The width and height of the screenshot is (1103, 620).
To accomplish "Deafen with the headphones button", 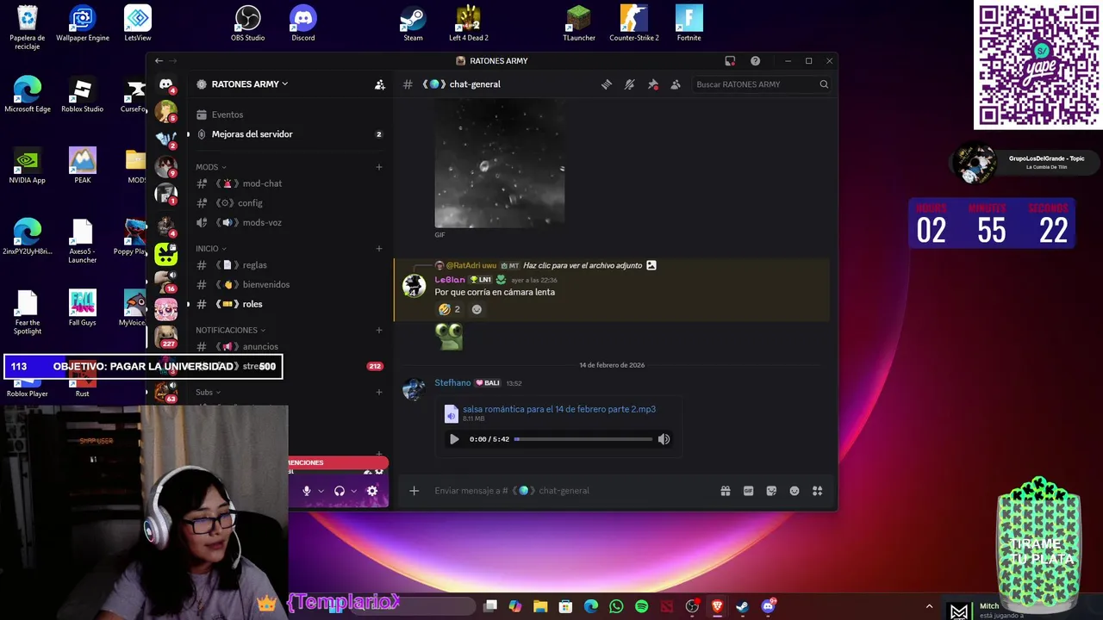I will pos(340,491).
